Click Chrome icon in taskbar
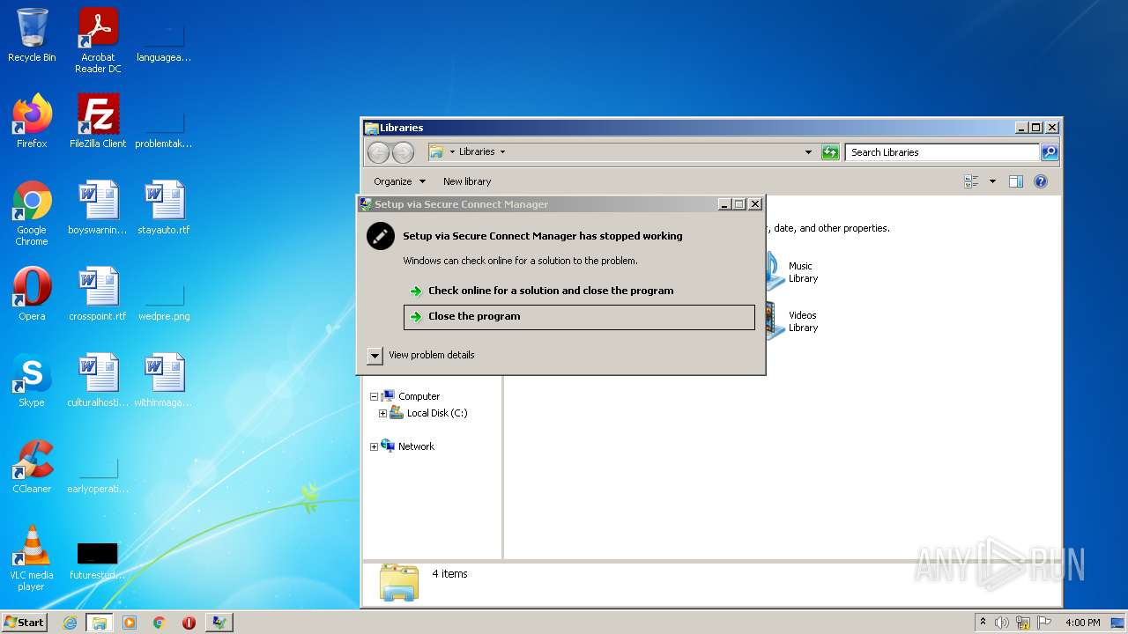The width and height of the screenshot is (1128, 634). tap(160, 623)
